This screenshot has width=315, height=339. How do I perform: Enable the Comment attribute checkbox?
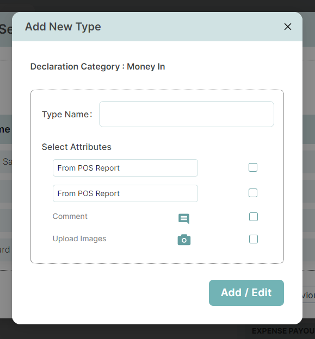coord(254,217)
